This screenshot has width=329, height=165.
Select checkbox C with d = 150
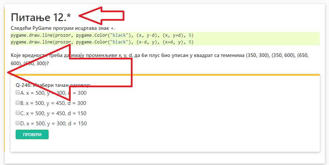pos(18,113)
